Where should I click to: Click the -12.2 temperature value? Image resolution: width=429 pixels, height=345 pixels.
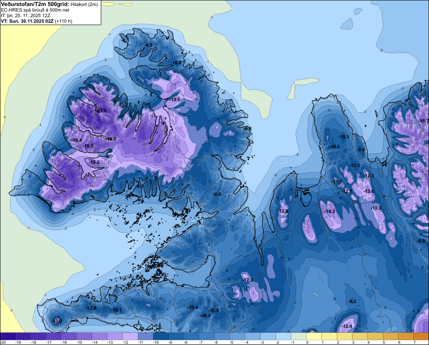[x=122, y=105]
